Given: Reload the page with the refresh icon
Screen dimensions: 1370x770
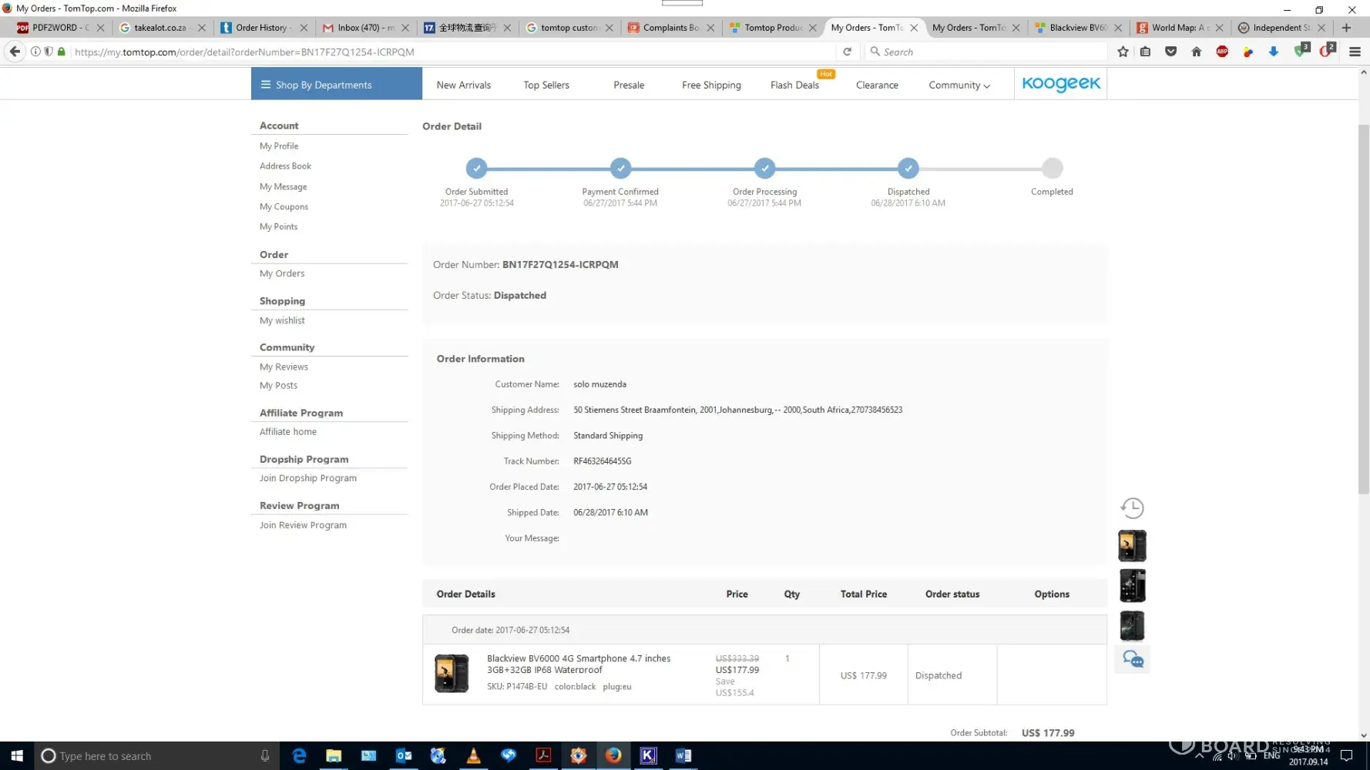Looking at the screenshot, I should [x=847, y=52].
